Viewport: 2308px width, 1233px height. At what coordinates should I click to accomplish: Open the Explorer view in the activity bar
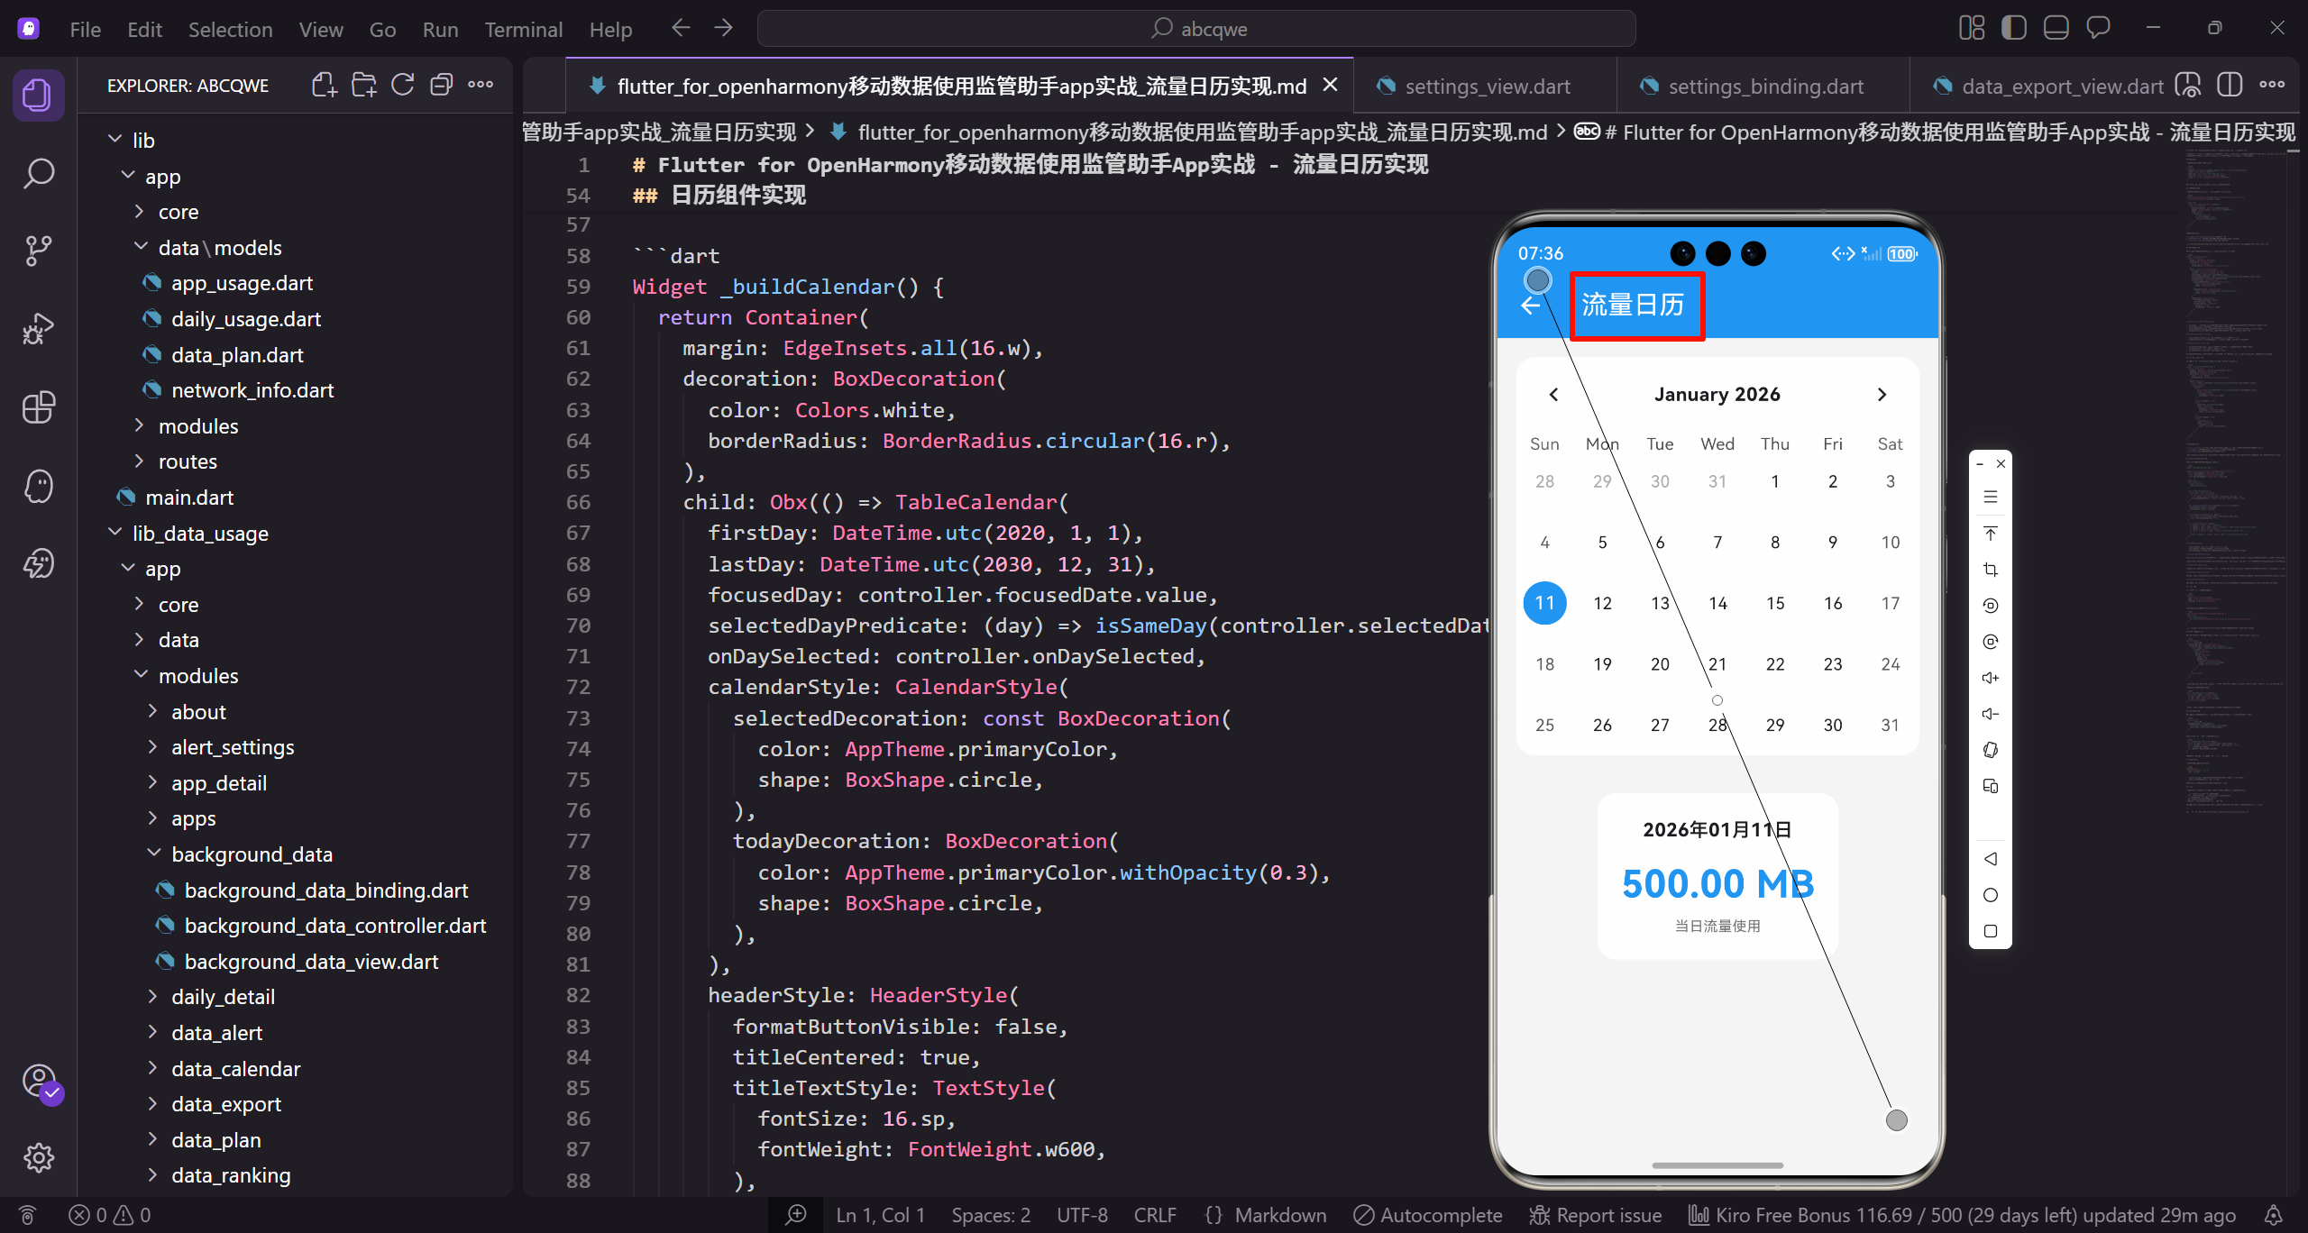tap(38, 95)
